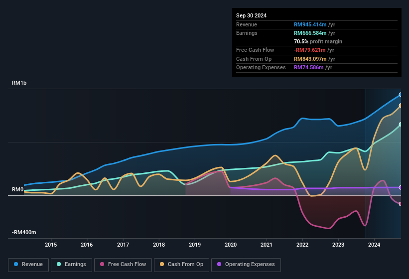The image size is (409, 279).
Task: Click the Operating Expenses end marker
Action: [401, 187]
